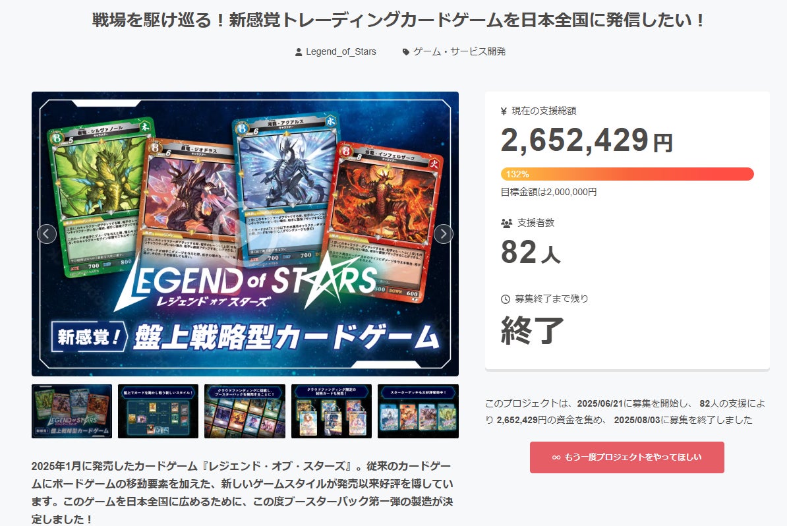Click the clock icon beside 募集終了まで残り
The height and width of the screenshot is (526, 787).
(506, 299)
